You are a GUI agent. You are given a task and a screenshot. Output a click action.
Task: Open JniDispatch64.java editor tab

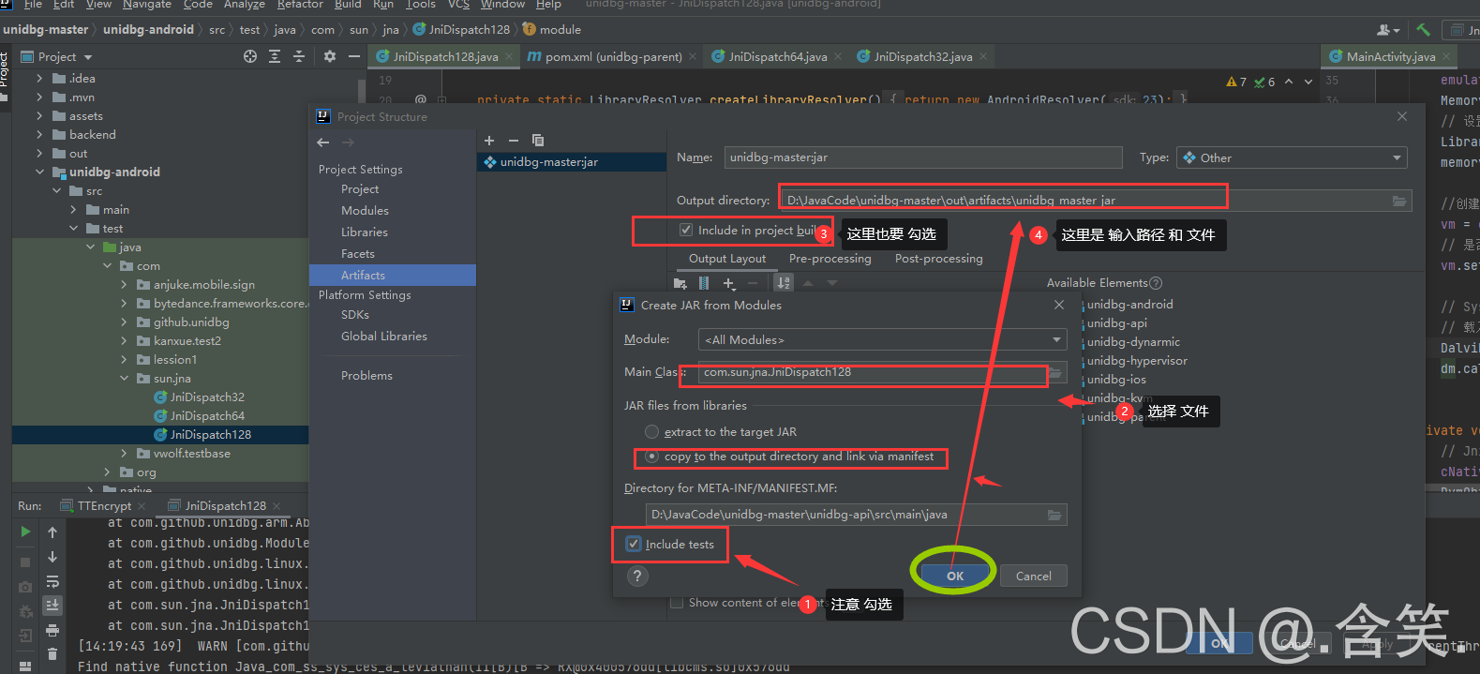(777, 56)
